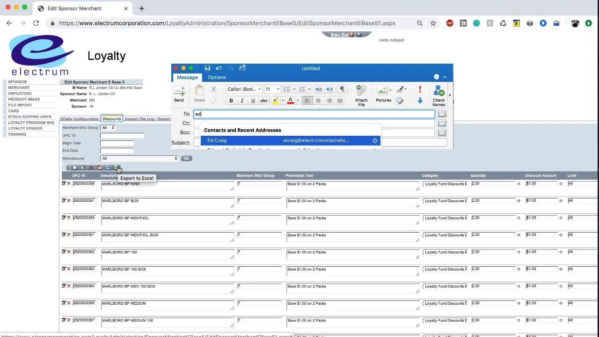599x337 pixels.
Task: Open the Manufacturer dropdown
Action: point(139,158)
